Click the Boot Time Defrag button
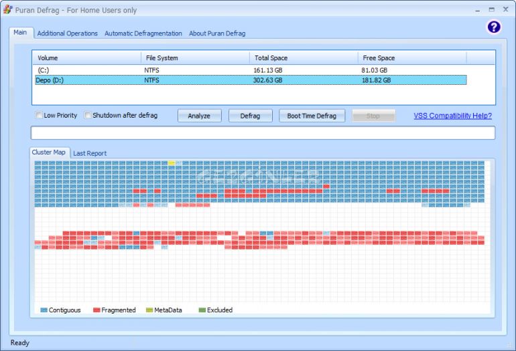 tap(312, 116)
